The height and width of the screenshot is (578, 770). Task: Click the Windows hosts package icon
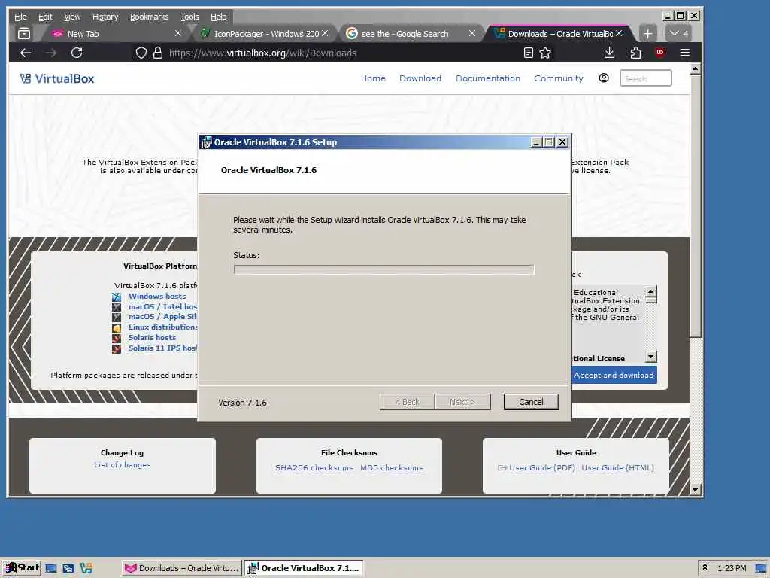tap(117, 297)
